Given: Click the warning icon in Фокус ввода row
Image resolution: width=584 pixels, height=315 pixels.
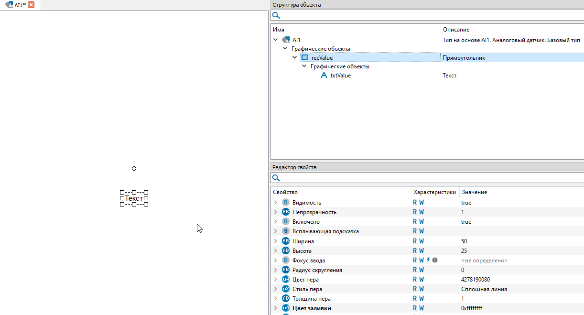Looking at the screenshot, I should coord(435,261).
